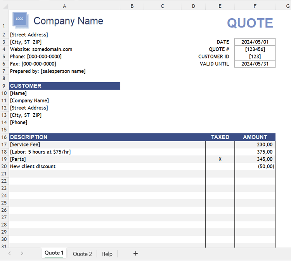Select column B header

(132, 6)
